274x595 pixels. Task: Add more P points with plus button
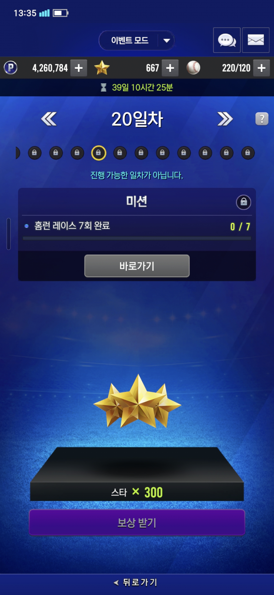[x=79, y=68]
